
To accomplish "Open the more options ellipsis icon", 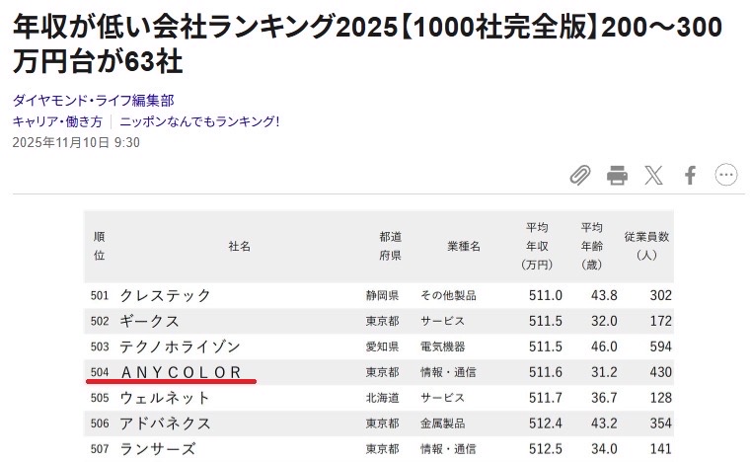I will (726, 176).
